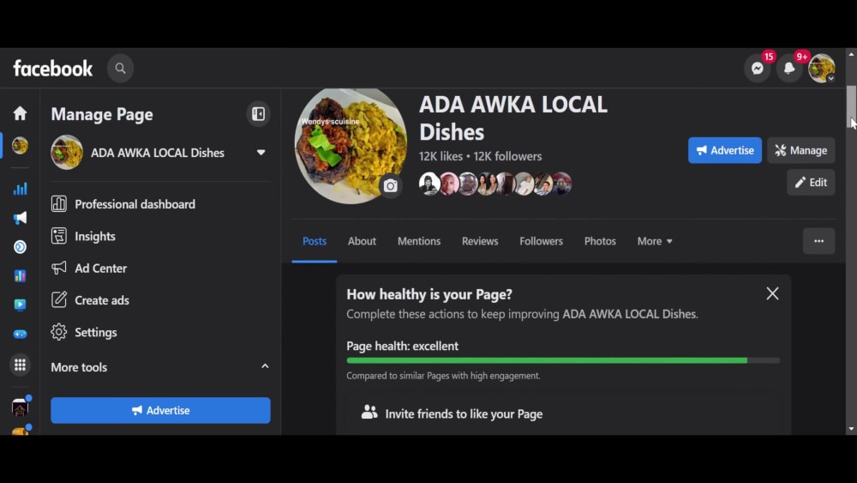Open Messenger chats icon
This screenshot has height=483, width=857.
pyautogui.click(x=758, y=69)
